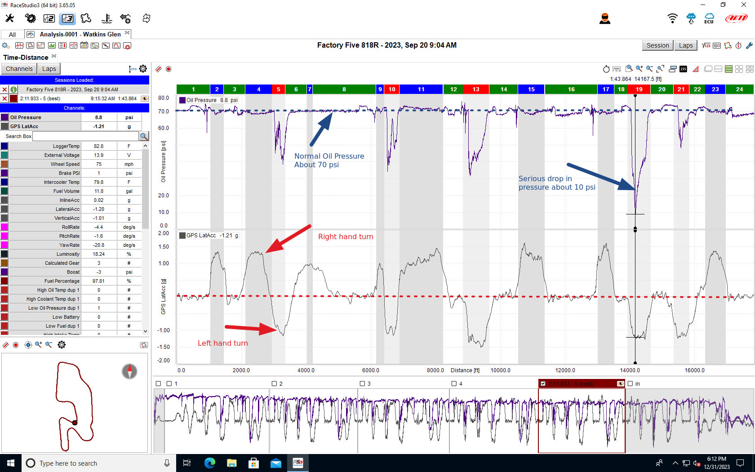Viewport: 755px width, 472px height.
Task: Click the Wheel Speed color swatch
Action: [x=4, y=164]
